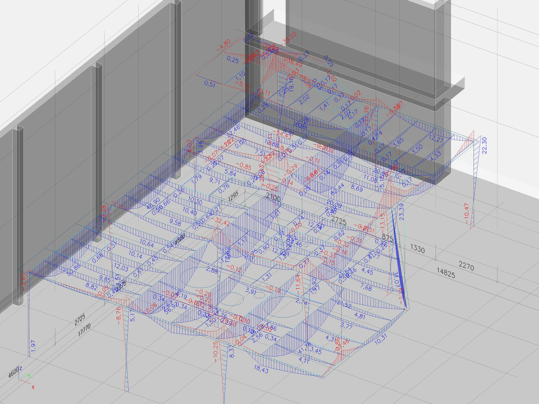Click the red -4,80 value at top
Viewport: 539px width, 404px height.
(x=225, y=44)
